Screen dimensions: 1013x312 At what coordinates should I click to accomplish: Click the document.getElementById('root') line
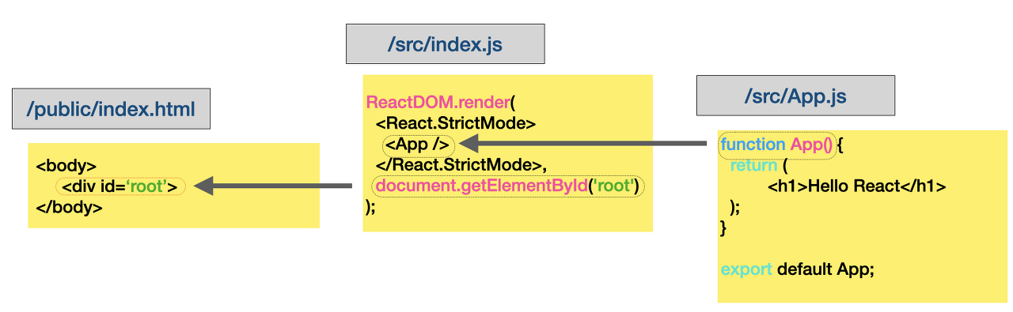click(508, 186)
